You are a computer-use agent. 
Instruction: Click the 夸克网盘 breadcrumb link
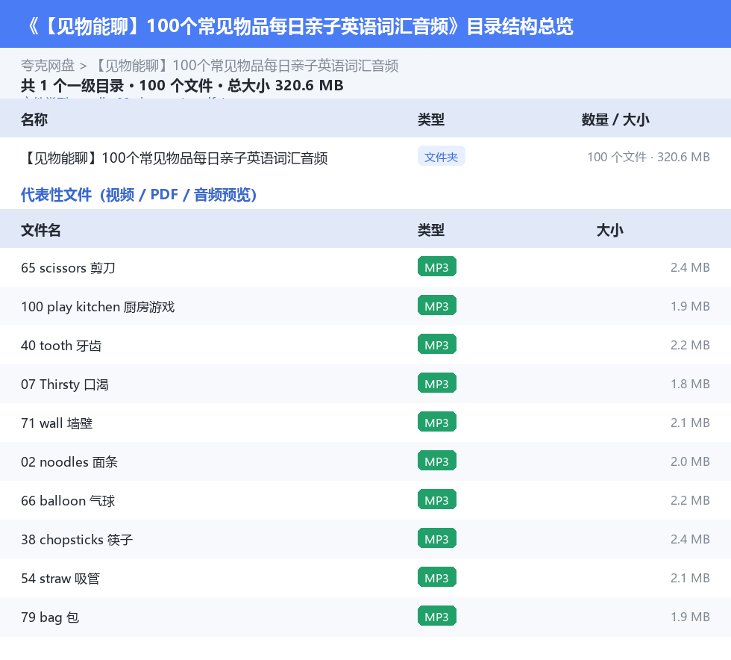click(48, 66)
